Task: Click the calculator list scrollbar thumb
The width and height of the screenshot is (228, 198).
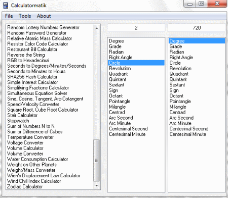Action: point(96,161)
